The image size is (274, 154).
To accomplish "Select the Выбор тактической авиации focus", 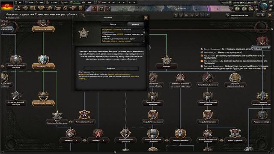I will (x=16, y=62).
